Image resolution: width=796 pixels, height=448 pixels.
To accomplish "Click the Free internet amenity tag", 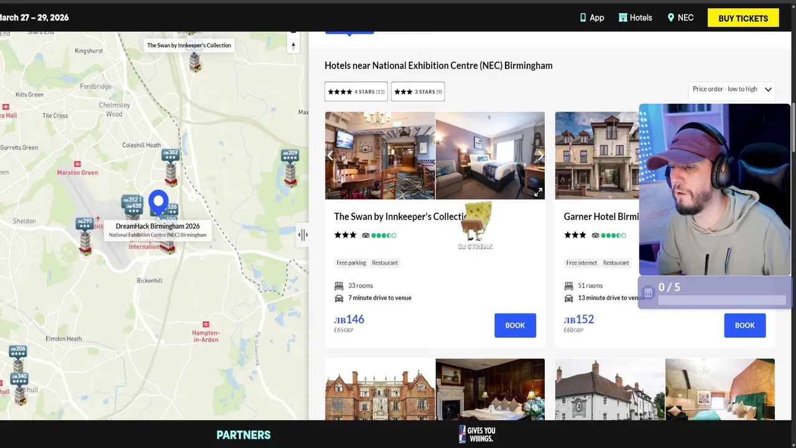I will pos(581,263).
